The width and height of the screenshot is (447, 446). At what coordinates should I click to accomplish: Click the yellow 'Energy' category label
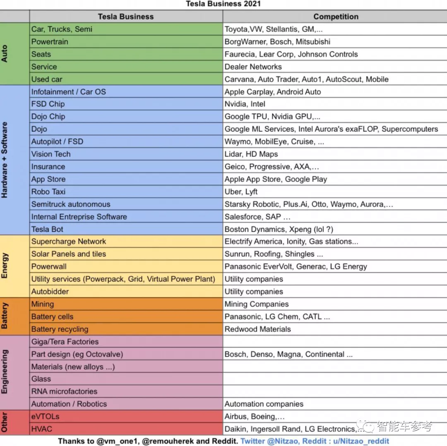[x=5, y=266]
